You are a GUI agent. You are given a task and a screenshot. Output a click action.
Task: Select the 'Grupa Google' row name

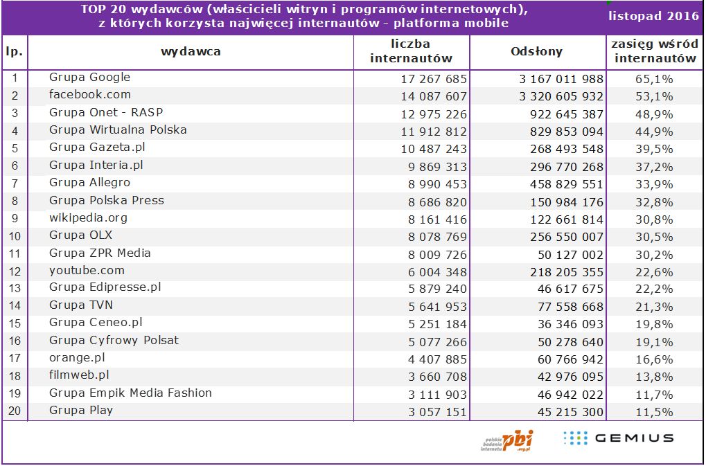[89, 78]
